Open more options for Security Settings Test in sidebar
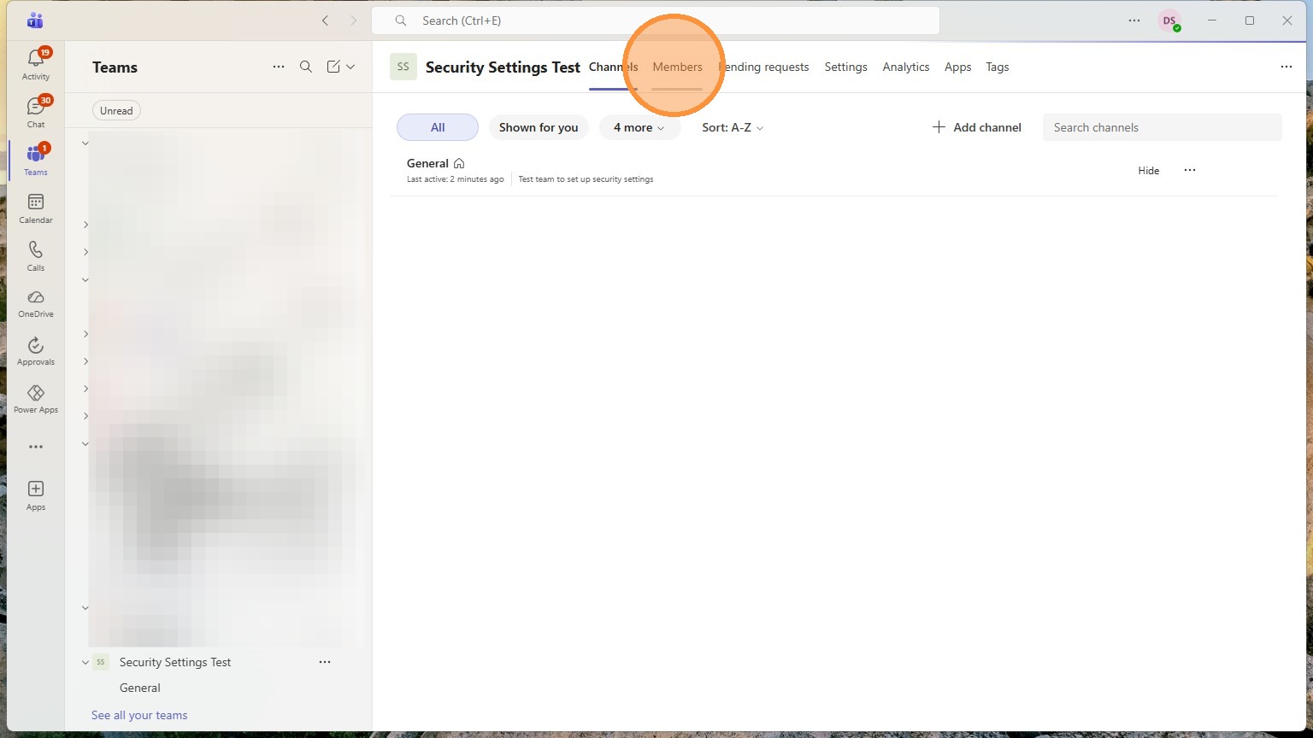Viewport: 1313px width, 738px height. coord(325,662)
